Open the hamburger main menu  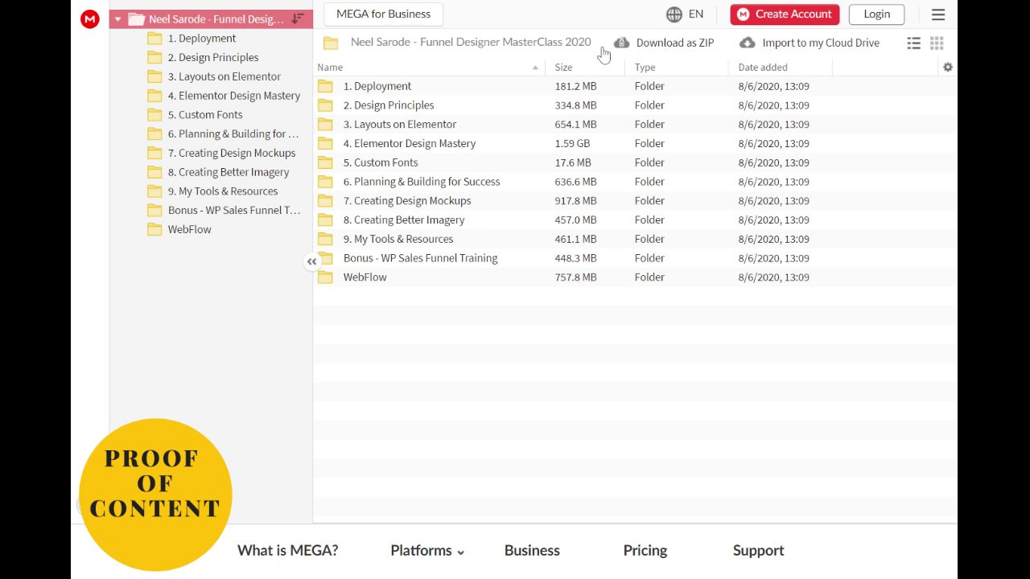[938, 14]
